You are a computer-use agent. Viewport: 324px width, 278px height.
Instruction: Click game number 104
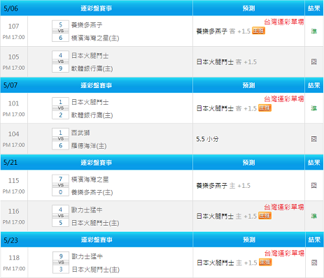[14, 134]
